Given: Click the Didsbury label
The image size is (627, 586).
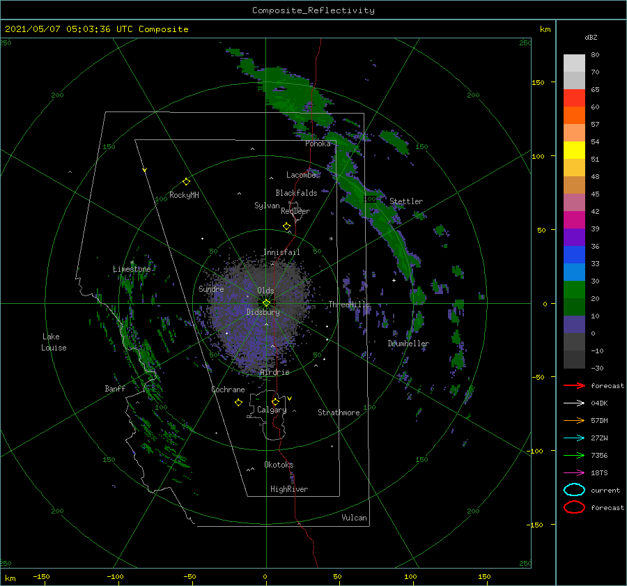Looking at the screenshot, I should [263, 312].
